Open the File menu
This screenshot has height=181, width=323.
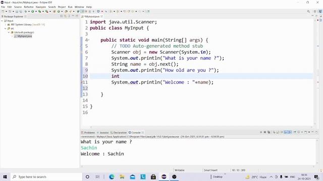[x=3, y=7]
